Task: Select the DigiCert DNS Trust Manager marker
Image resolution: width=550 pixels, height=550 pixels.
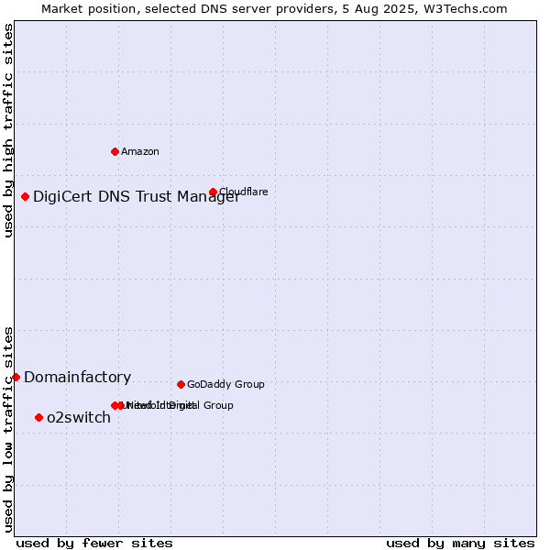Action: (x=25, y=196)
